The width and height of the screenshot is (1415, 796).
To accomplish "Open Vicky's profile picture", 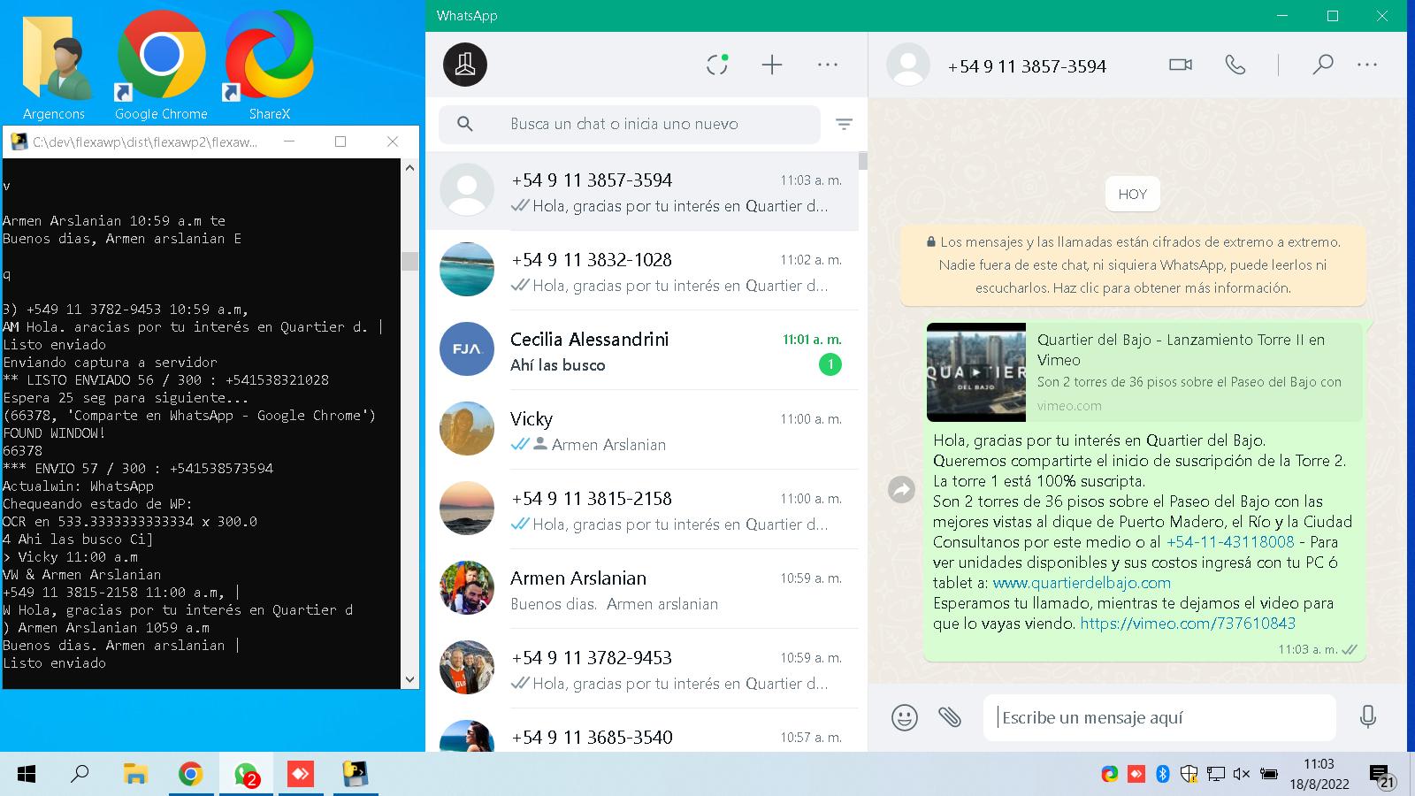I will pos(467,428).
